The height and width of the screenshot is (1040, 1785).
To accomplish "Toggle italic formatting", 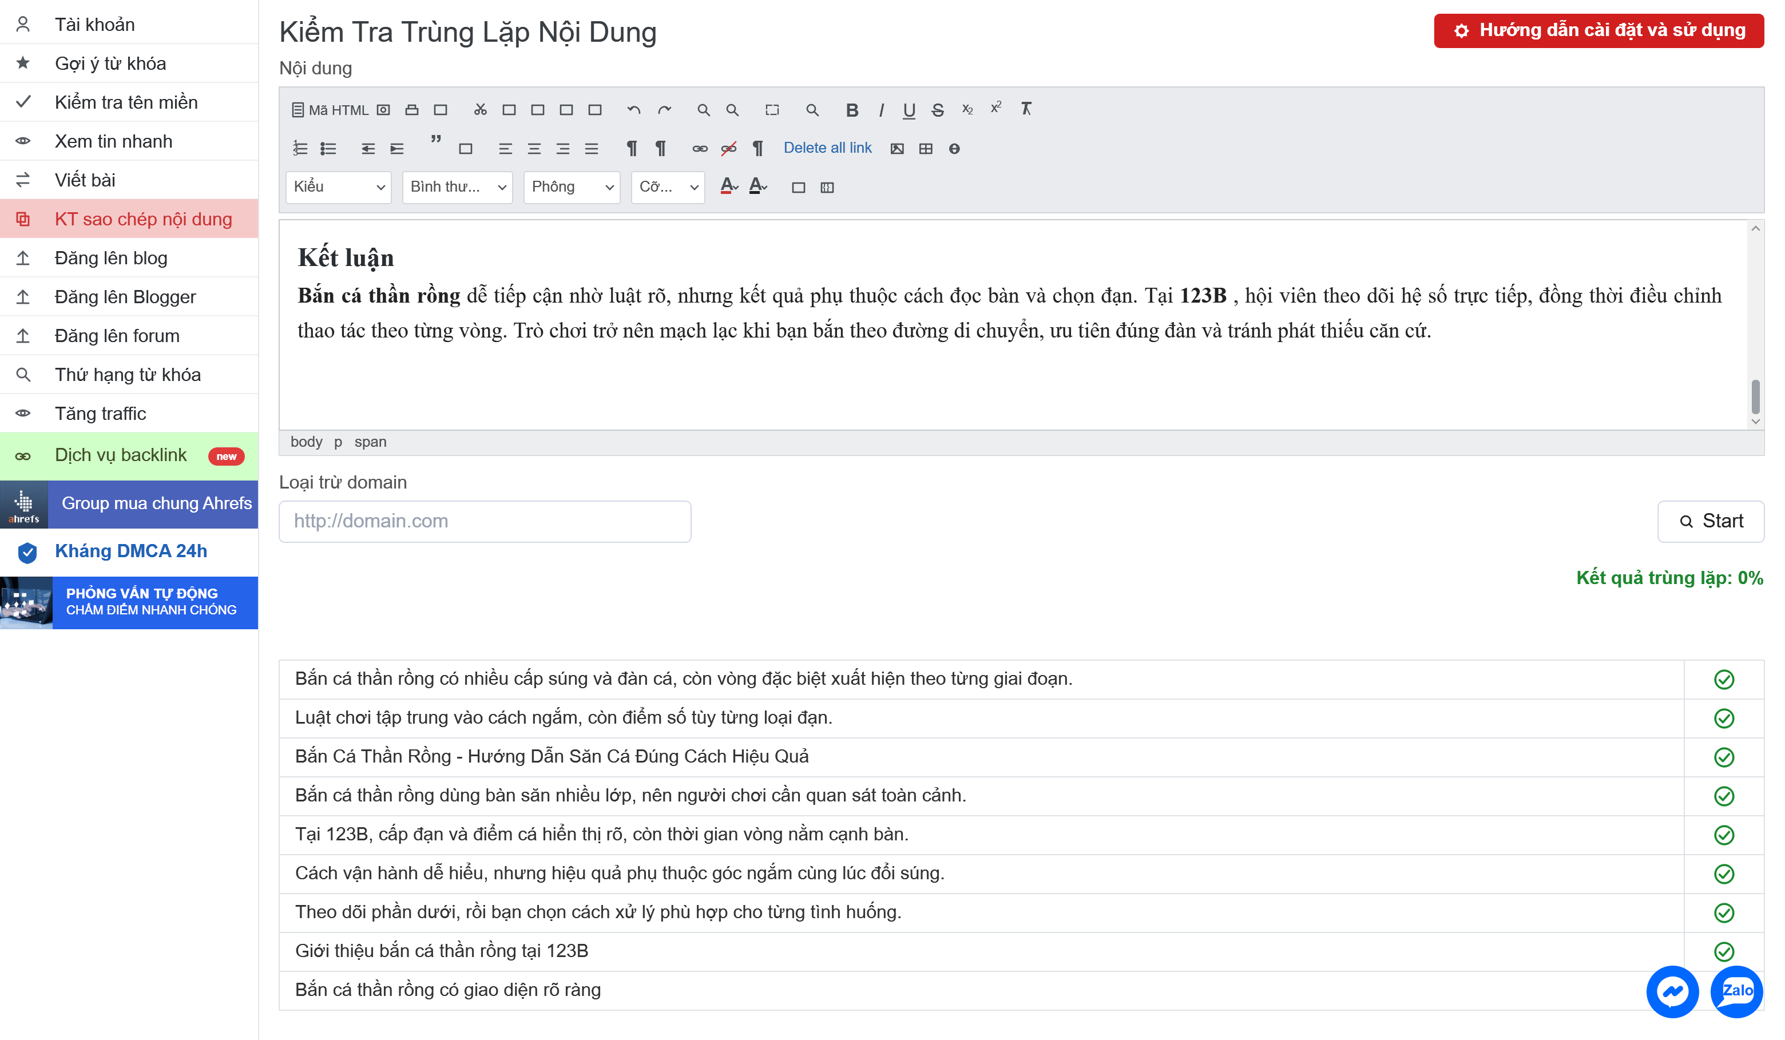I will pyautogui.click(x=880, y=110).
